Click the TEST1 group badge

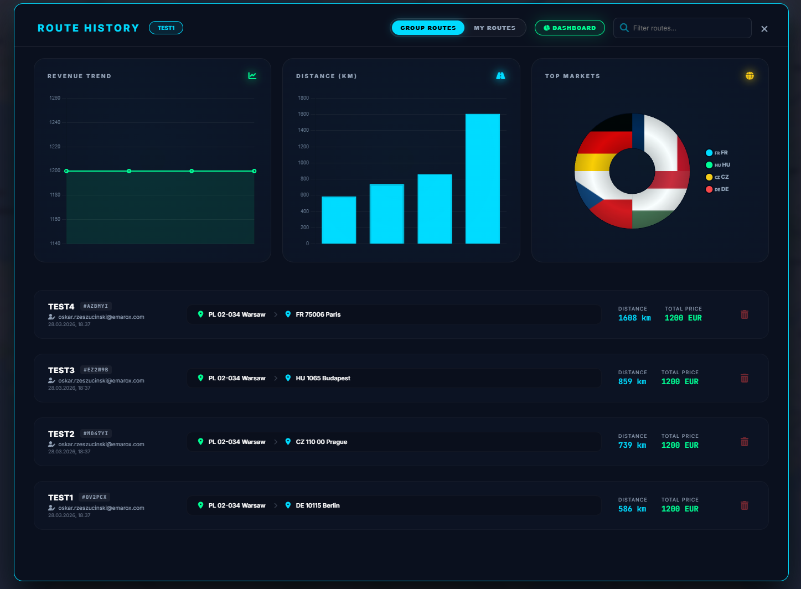pyautogui.click(x=166, y=28)
